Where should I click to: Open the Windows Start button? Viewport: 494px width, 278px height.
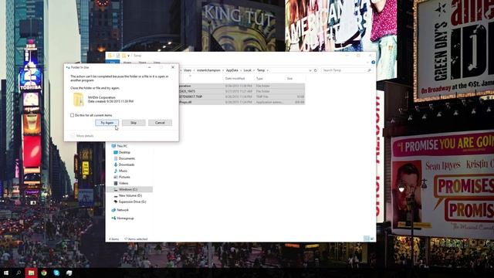tap(6, 273)
